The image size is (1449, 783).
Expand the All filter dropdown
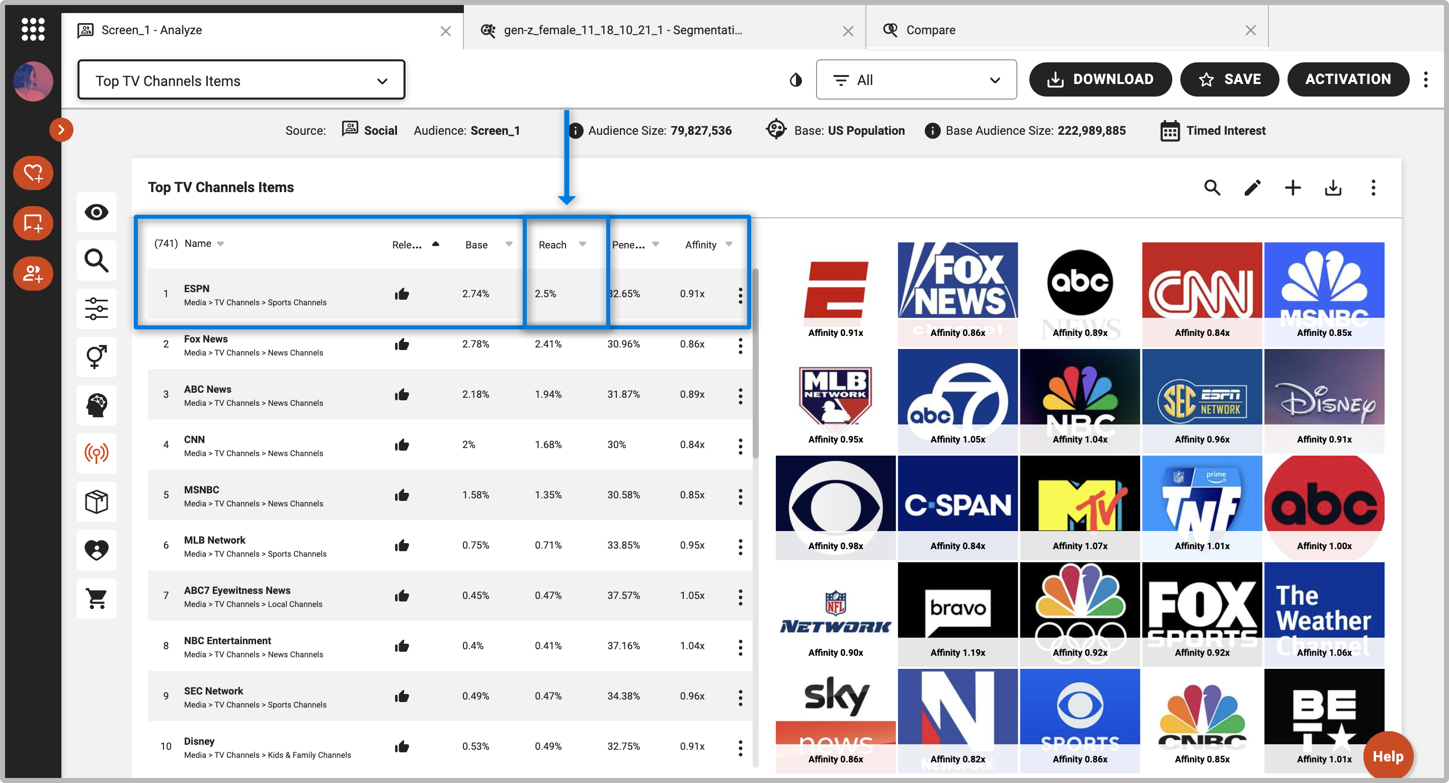pyautogui.click(x=916, y=80)
